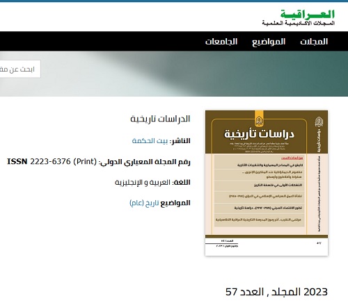This screenshot has width=348, height=305.
Task: Select the 2023 المجلد , العدد 57 heading
Action: (x=276, y=292)
